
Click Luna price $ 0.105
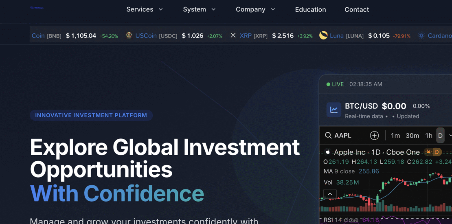point(379,36)
